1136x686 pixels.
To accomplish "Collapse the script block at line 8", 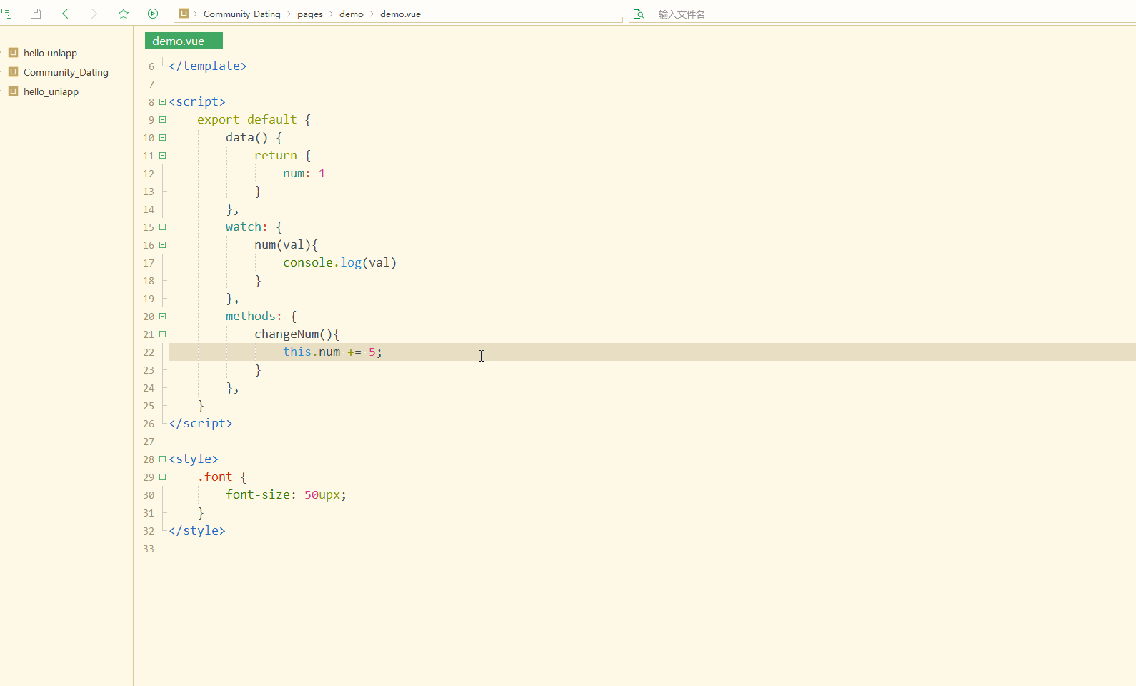I will tap(162, 101).
